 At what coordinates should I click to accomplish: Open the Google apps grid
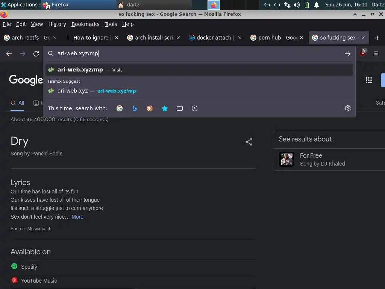pyautogui.click(x=369, y=80)
